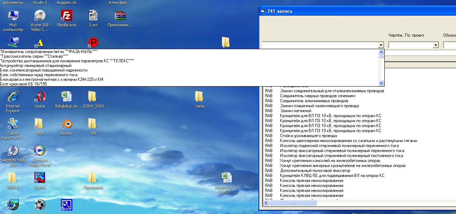
Task: Launch Blender from the desktop
Action: (66, 124)
